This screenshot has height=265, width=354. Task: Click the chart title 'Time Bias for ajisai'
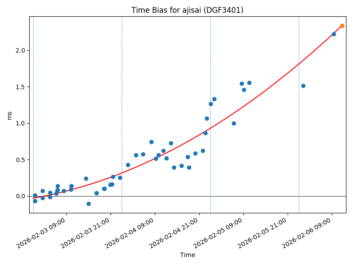click(187, 10)
